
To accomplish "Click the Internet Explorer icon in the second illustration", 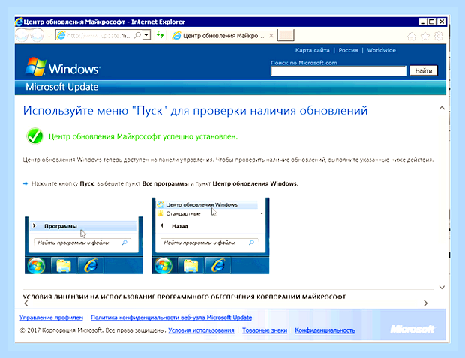I will pos(218,265).
